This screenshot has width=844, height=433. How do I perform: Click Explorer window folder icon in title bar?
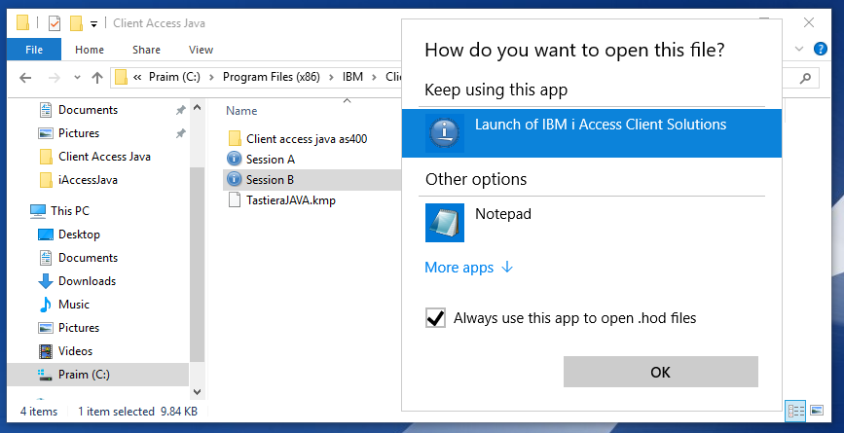coord(22,22)
